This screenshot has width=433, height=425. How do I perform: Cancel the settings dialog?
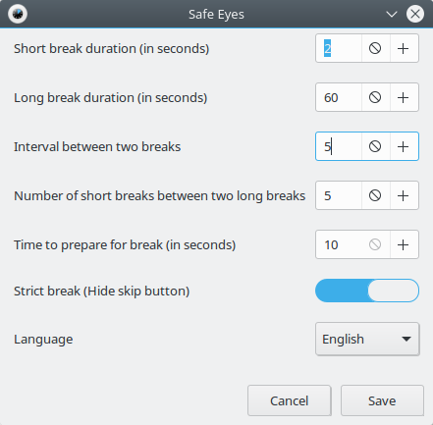click(x=290, y=400)
